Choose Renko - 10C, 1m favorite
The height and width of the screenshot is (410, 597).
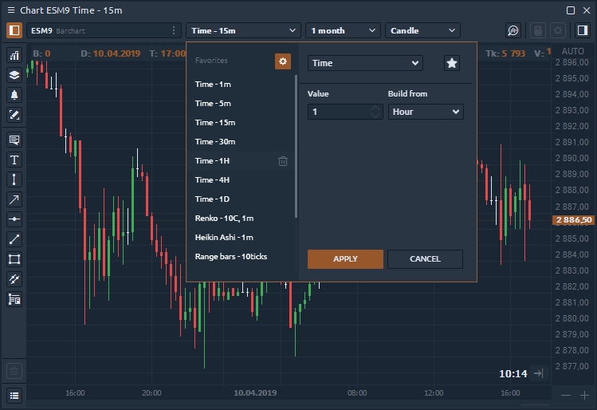click(x=224, y=218)
